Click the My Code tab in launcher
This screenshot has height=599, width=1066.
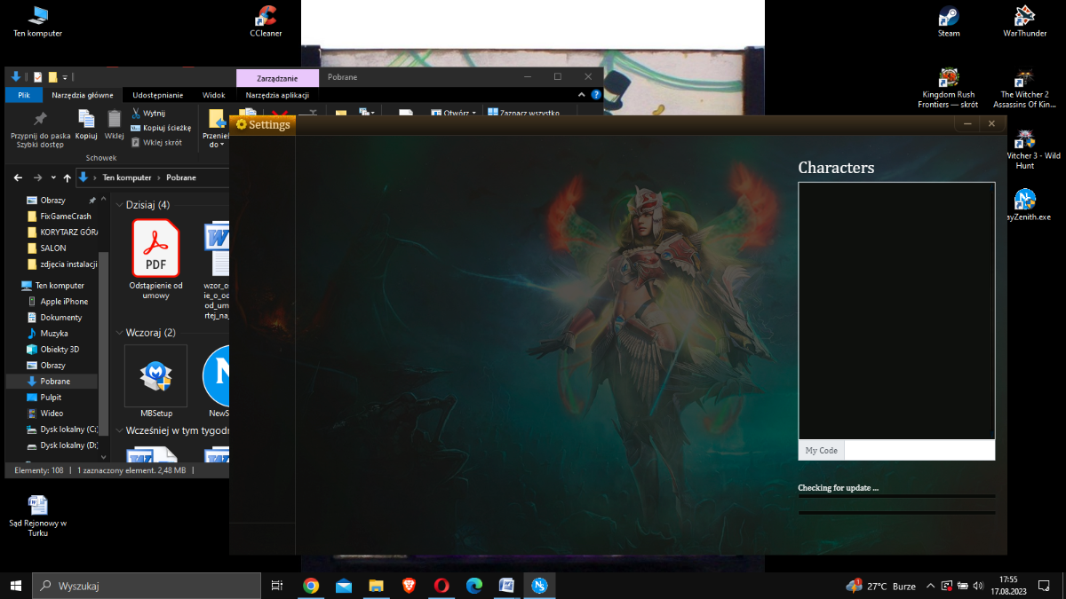tap(822, 450)
